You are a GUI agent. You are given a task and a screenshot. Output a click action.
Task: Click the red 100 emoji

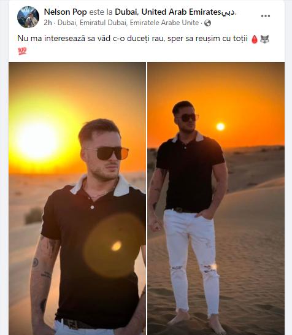(x=22, y=51)
